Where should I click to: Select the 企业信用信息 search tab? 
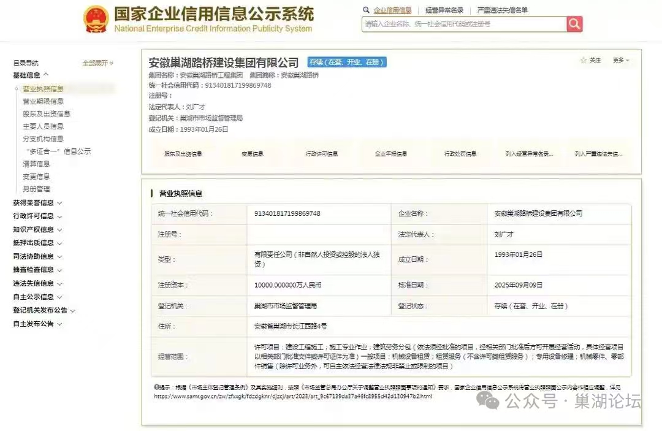point(392,10)
